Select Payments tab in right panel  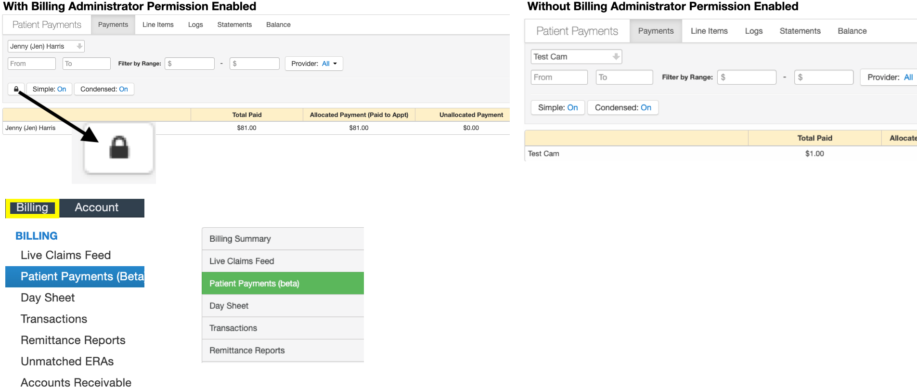click(x=656, y=31)
